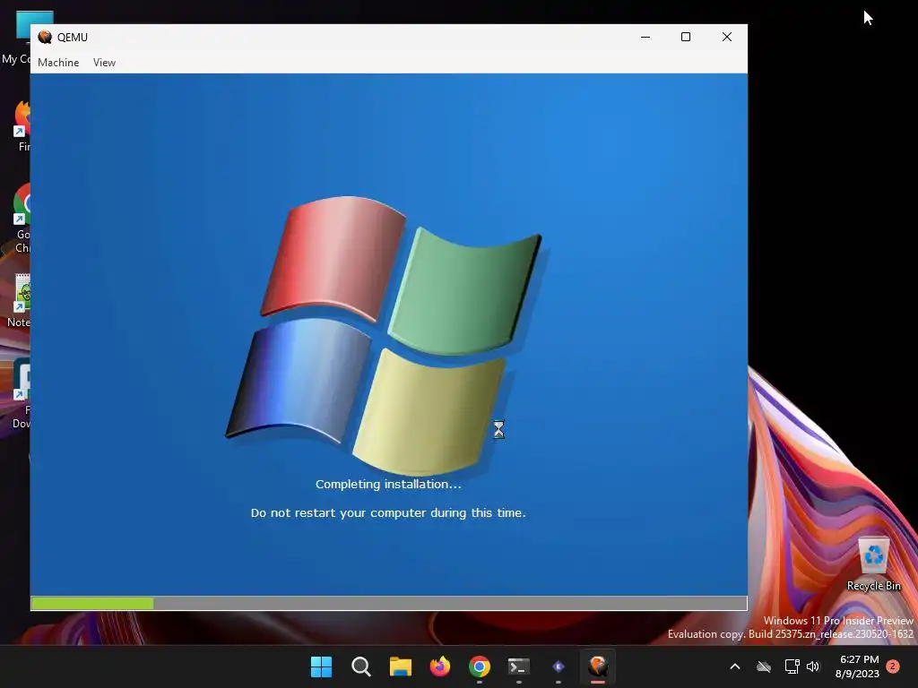This screenshot has width=918, height=688.
Task: Select the QEMU taskbar icon
Action: pos(598,666)
